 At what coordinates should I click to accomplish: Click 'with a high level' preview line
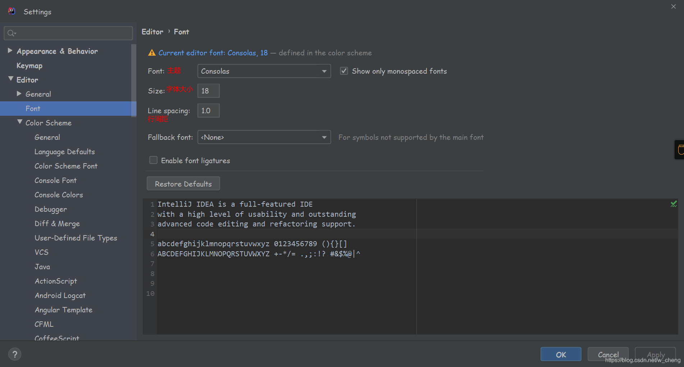pos(257,214)
